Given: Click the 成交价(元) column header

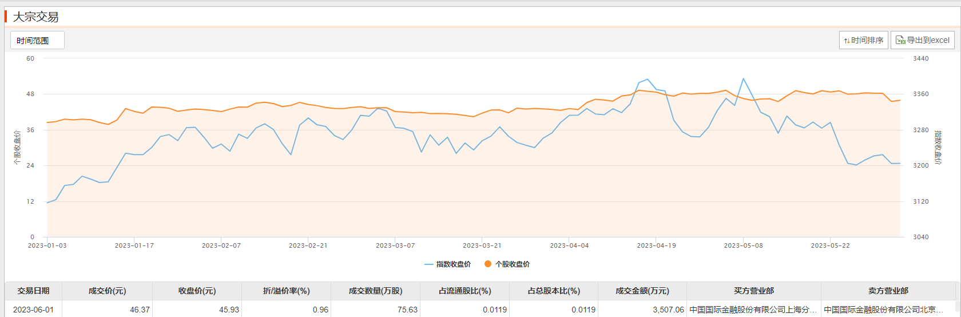Looking at the screenshot, I should (x=107, y=291).
